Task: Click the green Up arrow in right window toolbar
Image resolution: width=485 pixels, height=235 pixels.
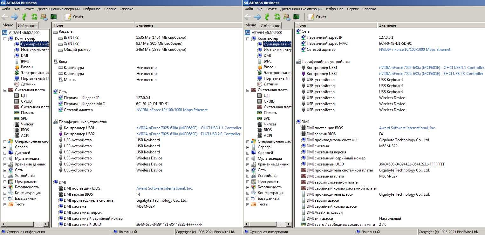Action: point(267,17)
